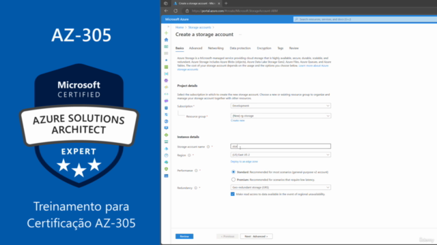Click the browser refresh button
Screen dimensions: 437x245
coord(175,11)
